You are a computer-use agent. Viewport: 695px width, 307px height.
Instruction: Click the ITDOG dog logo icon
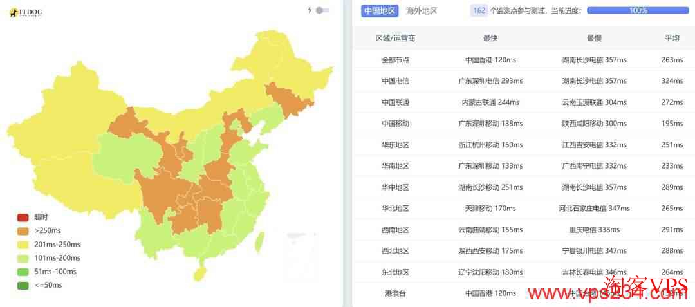[x=13, y=13]
